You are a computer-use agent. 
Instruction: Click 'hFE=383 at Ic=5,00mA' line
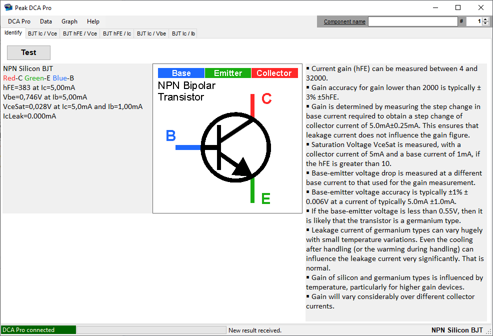point(39,87)
